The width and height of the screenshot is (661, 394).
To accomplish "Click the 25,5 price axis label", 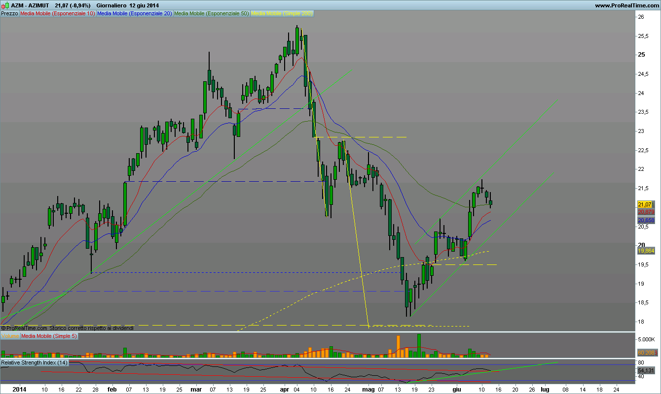I will (x=644, y=36).
